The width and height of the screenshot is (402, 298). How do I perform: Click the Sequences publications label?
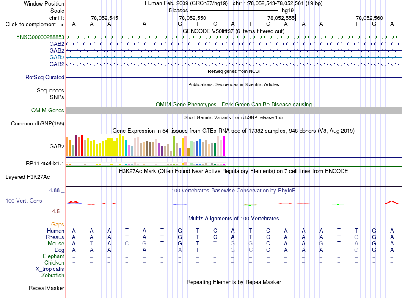coord(50,90)
